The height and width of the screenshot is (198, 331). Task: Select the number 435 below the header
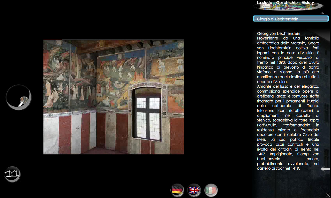tap(322, 13)
